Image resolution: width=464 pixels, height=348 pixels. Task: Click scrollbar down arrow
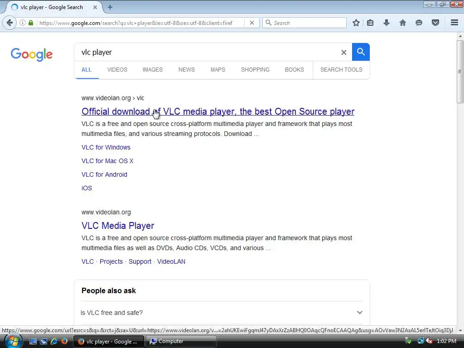point(460,330)
